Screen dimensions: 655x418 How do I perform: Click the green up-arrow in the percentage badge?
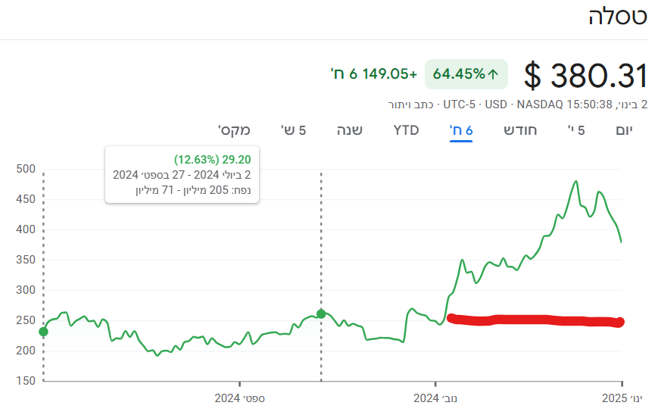click(x=493, y=74)
